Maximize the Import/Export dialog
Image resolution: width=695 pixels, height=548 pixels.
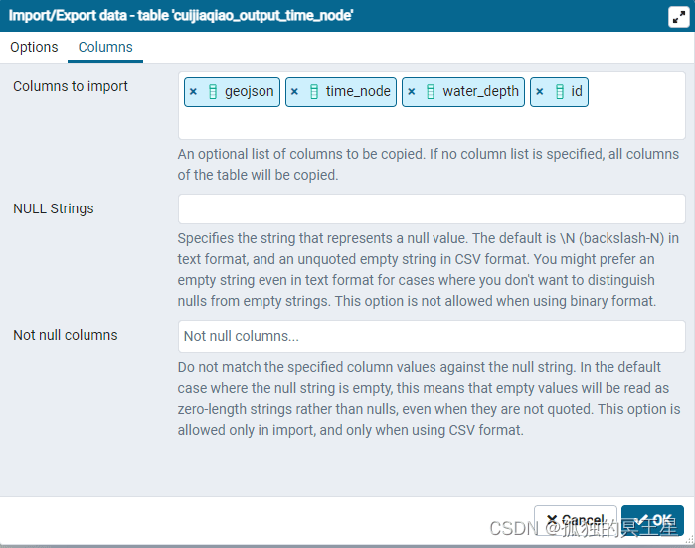pos(678,16)
